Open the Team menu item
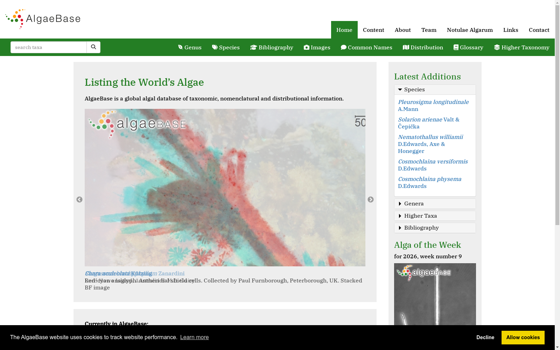The width and height of the screenshot is (560, 350). [429, 30]
